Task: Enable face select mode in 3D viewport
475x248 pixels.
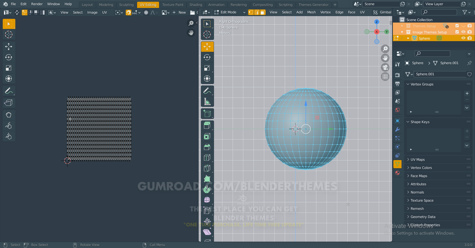Action: [x=263, y=12]
